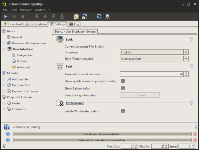Expand the Reconnection tree node
The width and height of the screenshot is (199, 150).
(x=4, y=85)
